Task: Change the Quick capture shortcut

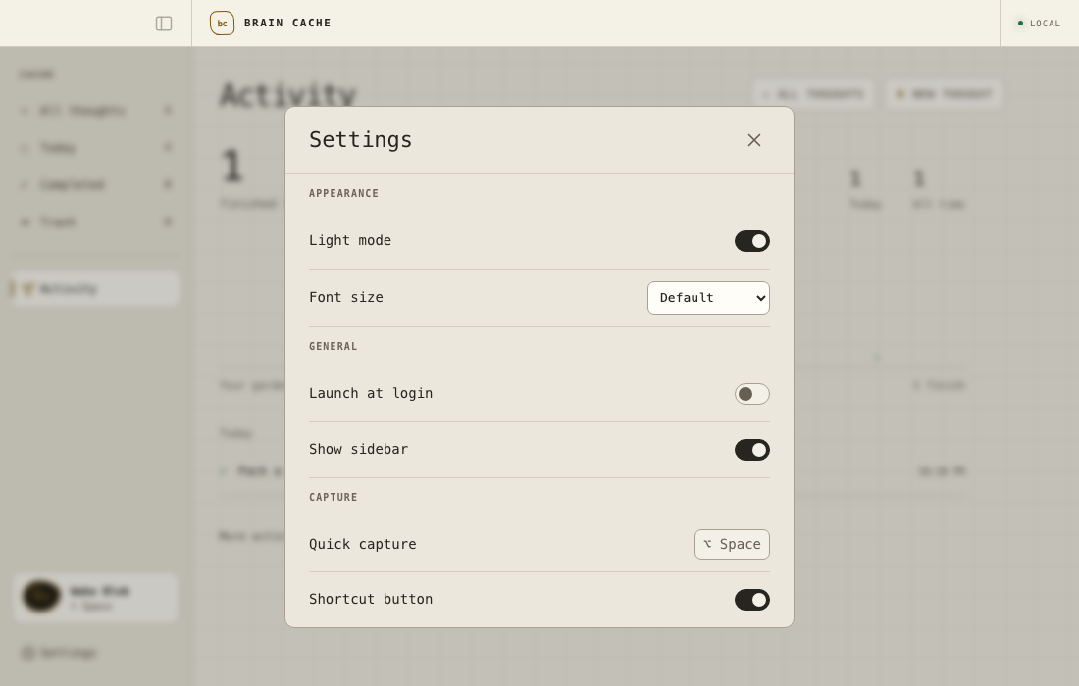Action: (x=732, y=545)
